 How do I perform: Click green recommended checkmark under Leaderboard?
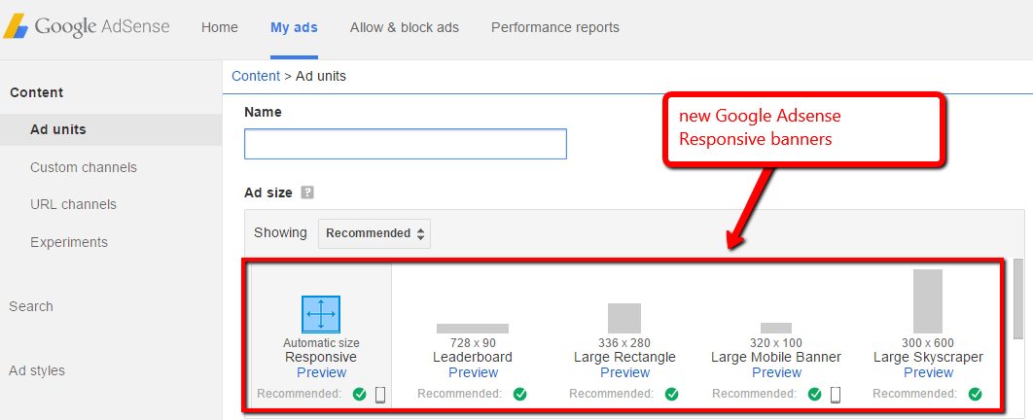tap(519, 394)
